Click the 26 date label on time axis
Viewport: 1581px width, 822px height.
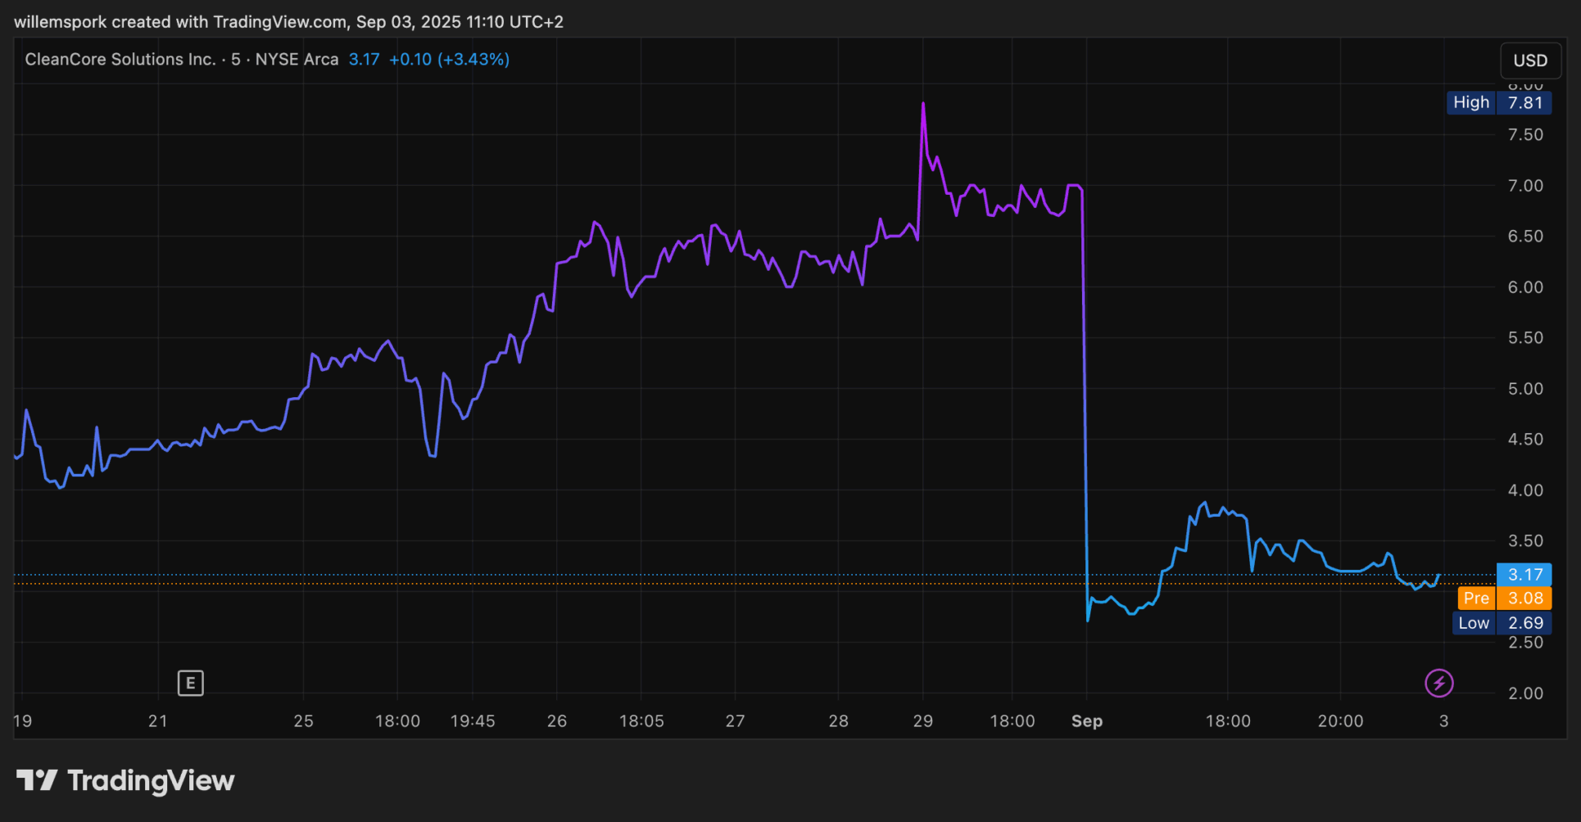pos(557,721)
